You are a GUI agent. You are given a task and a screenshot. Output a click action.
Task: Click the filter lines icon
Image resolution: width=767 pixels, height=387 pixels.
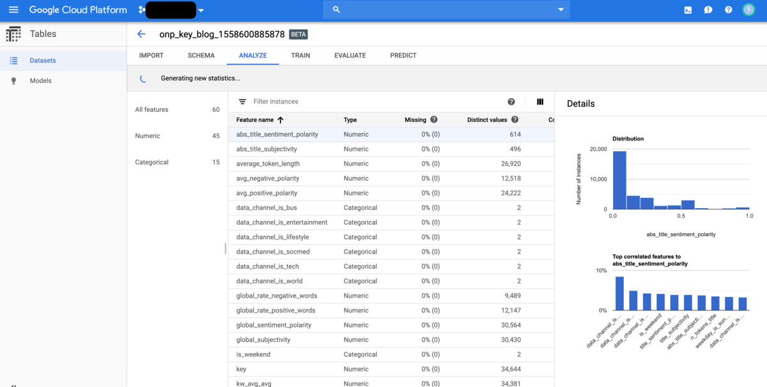pyautogui.click(x=242, y=102)
